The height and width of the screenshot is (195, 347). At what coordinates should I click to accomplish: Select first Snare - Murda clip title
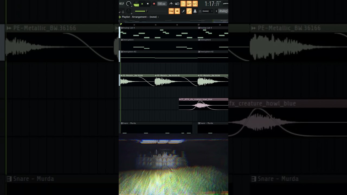tap(129, 123)
